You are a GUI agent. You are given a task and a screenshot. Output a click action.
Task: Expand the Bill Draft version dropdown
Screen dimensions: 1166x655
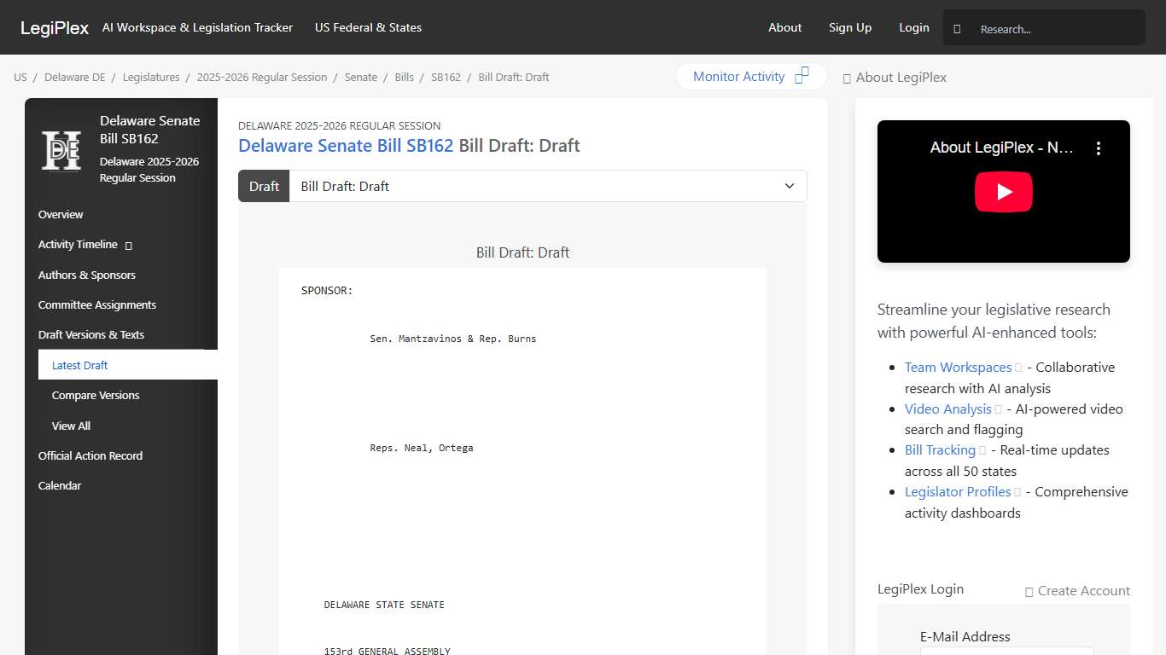click(790, 186)
